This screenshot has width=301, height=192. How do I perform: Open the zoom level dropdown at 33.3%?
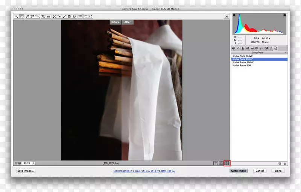[x=34, y=163]
